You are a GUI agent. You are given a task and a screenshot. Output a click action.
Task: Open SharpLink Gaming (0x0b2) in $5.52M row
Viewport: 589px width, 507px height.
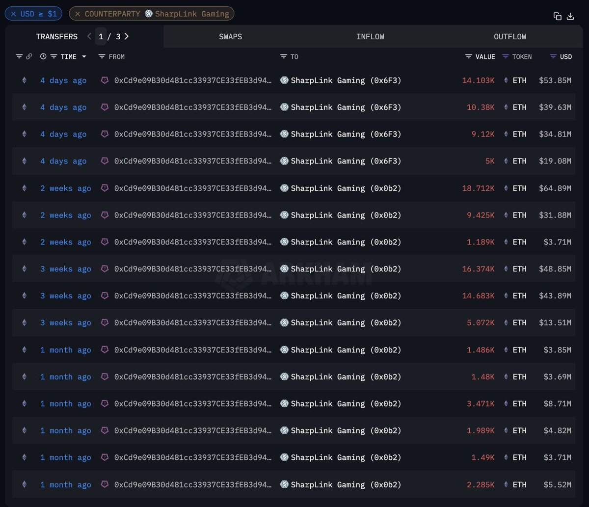(346, 485)
